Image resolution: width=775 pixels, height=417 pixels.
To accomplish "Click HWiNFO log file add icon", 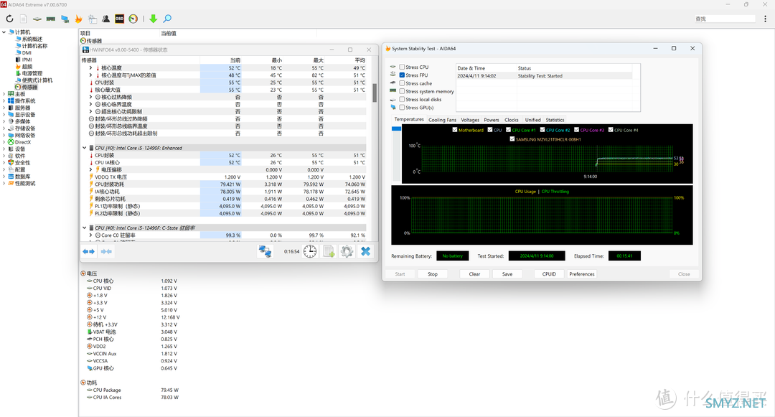I will (329, 251).
